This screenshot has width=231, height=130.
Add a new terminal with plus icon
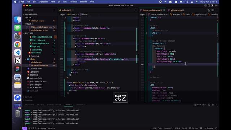pyautogui.click(x=204, y=105)
